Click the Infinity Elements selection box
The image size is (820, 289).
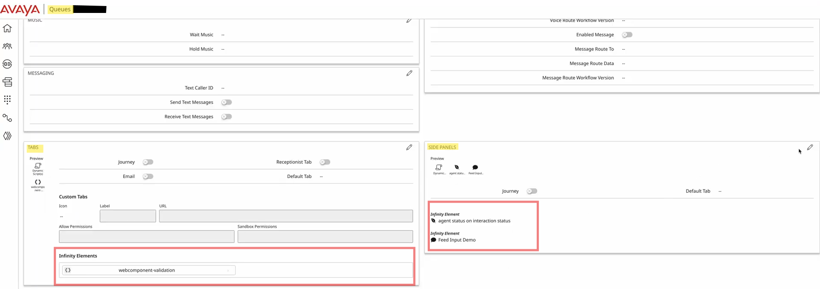[236, 270]
